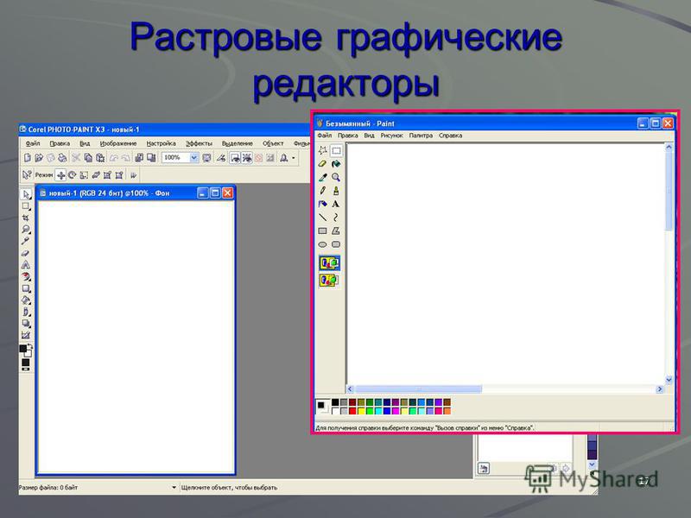Screen dimensions: 691x518
Task: Click the Cut scissors icon in Corel toolbar
Action: tap(76, 158)
